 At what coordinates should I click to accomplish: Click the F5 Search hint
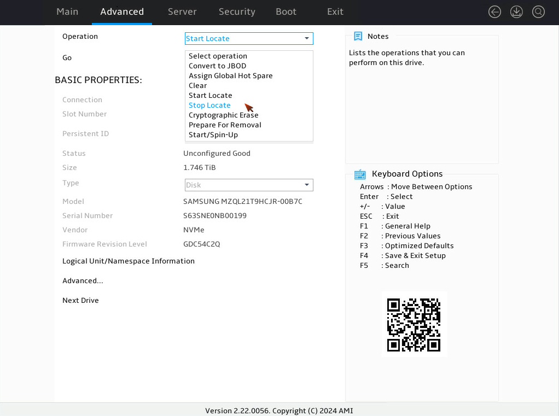click(385, 266)
